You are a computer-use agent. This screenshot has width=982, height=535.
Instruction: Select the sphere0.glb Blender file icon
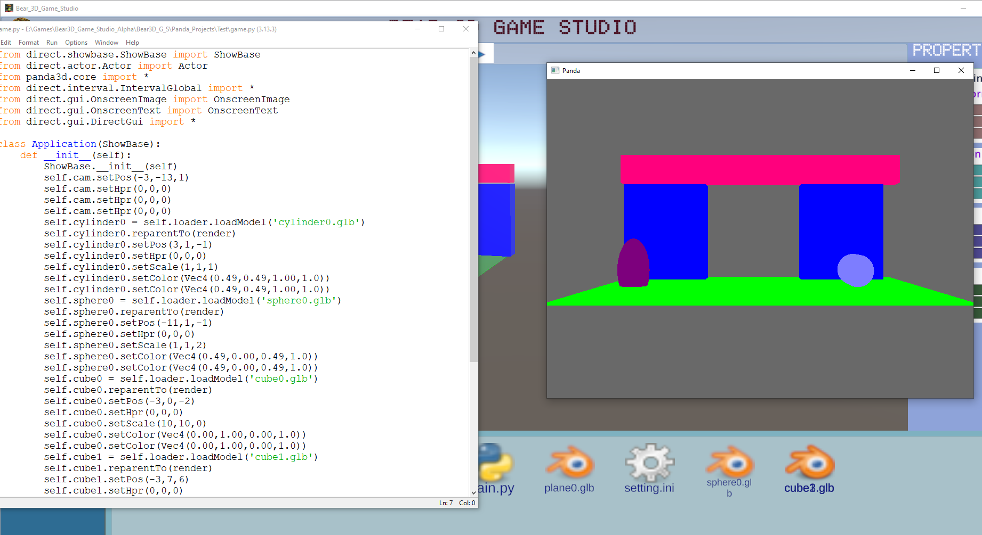(x=729, y=461)
